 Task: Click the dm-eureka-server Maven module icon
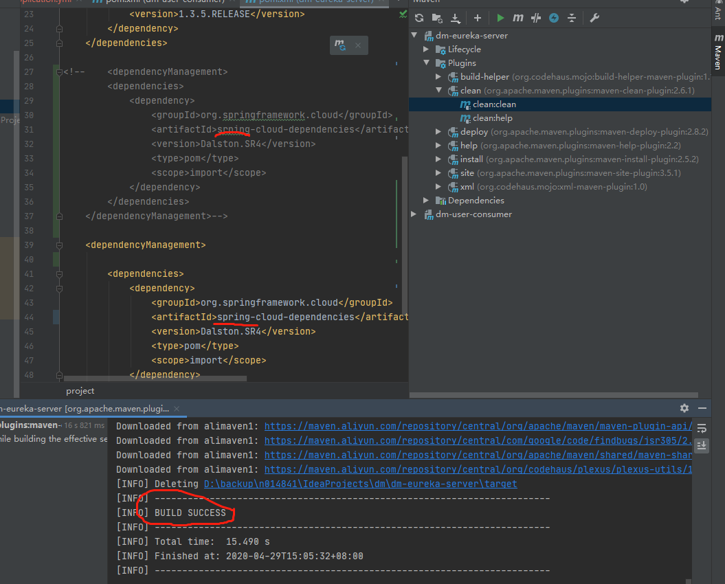pos(429,36)
